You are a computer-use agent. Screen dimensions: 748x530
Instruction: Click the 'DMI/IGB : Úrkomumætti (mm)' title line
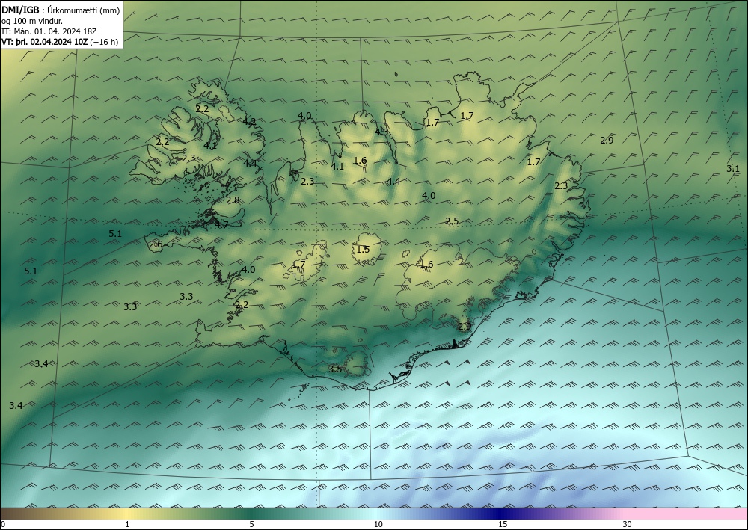click(x=61, y=11)
